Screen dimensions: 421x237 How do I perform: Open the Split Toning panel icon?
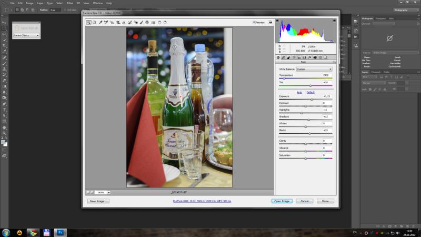[x=299, y=57]
